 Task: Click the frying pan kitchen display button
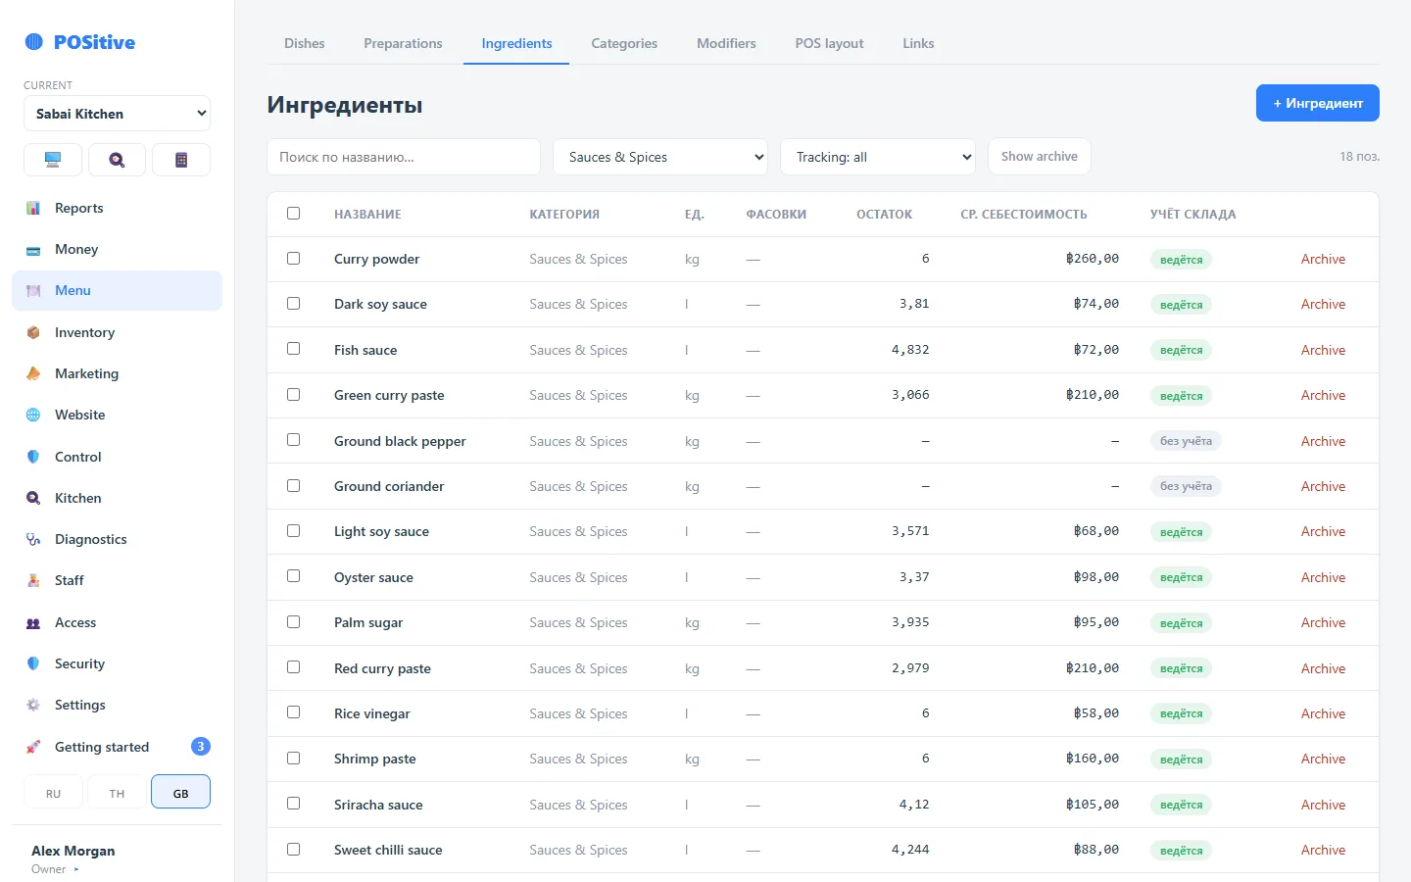point(117,160)
